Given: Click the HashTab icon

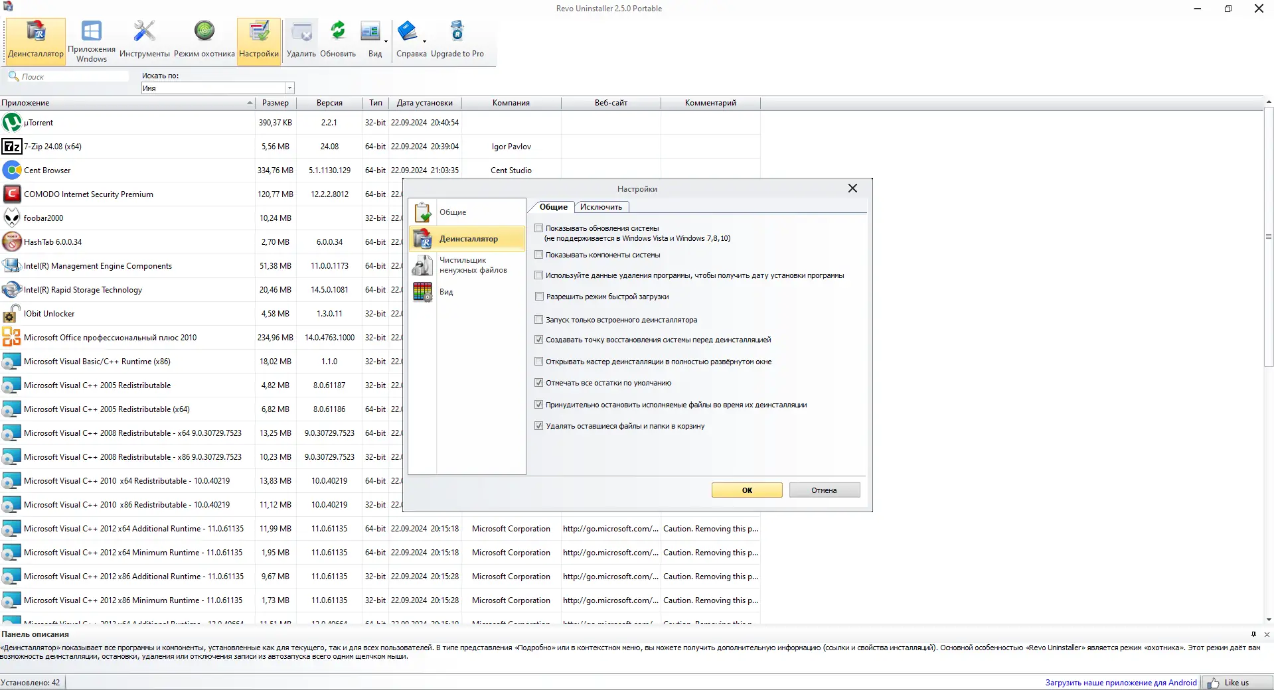Looking at the screenshot, I should [12, 242].
